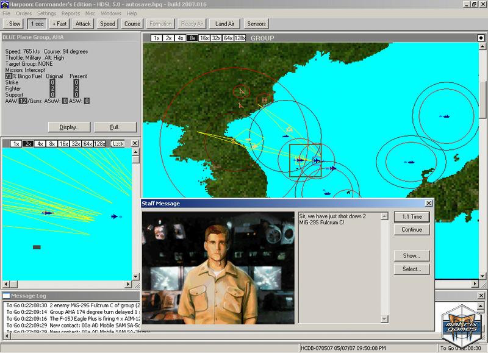
Task: Select the blue aircraft inside green selection box
Action: 300,160
